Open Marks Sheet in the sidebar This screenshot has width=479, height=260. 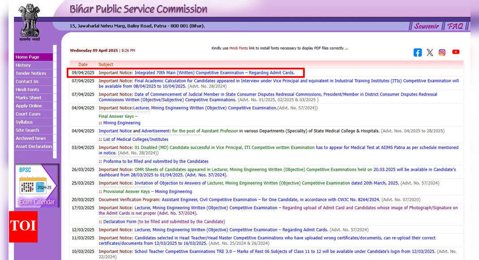(x=33, y=98)
